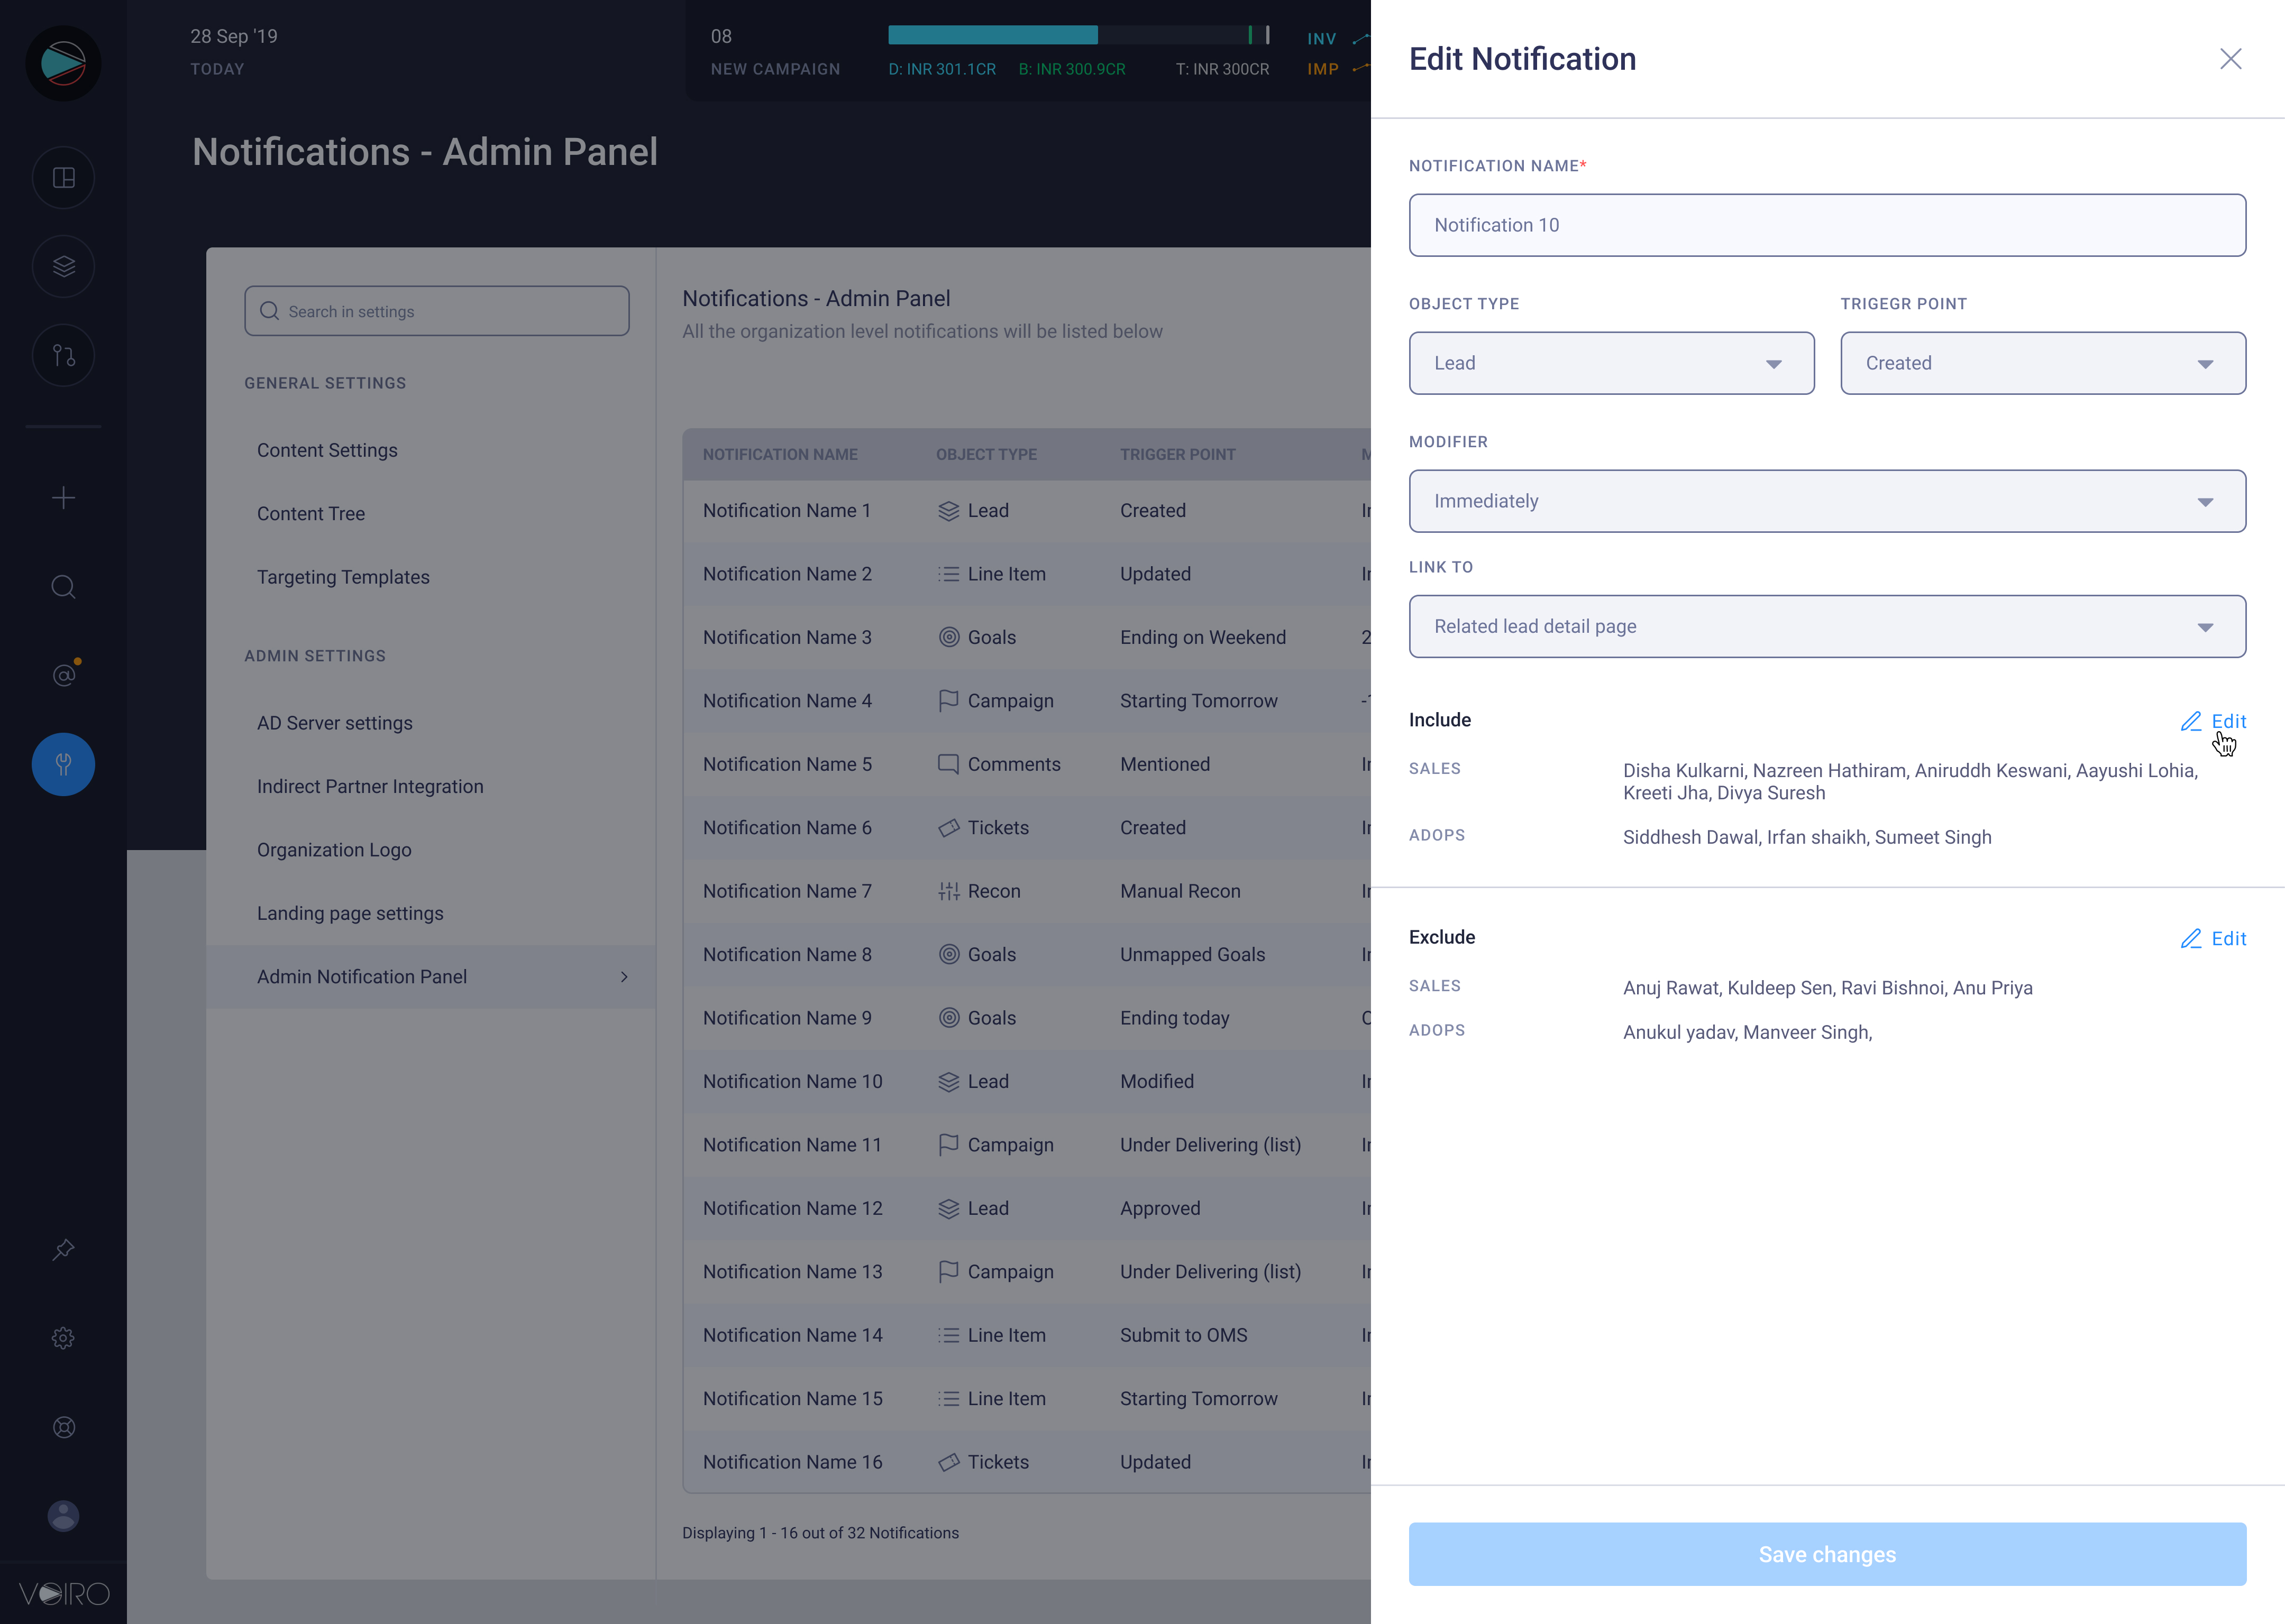Click the Voiro logo icon in sidebar
The height and width of the screenshot is (1624, 2285).
click(x=63, y=63)
